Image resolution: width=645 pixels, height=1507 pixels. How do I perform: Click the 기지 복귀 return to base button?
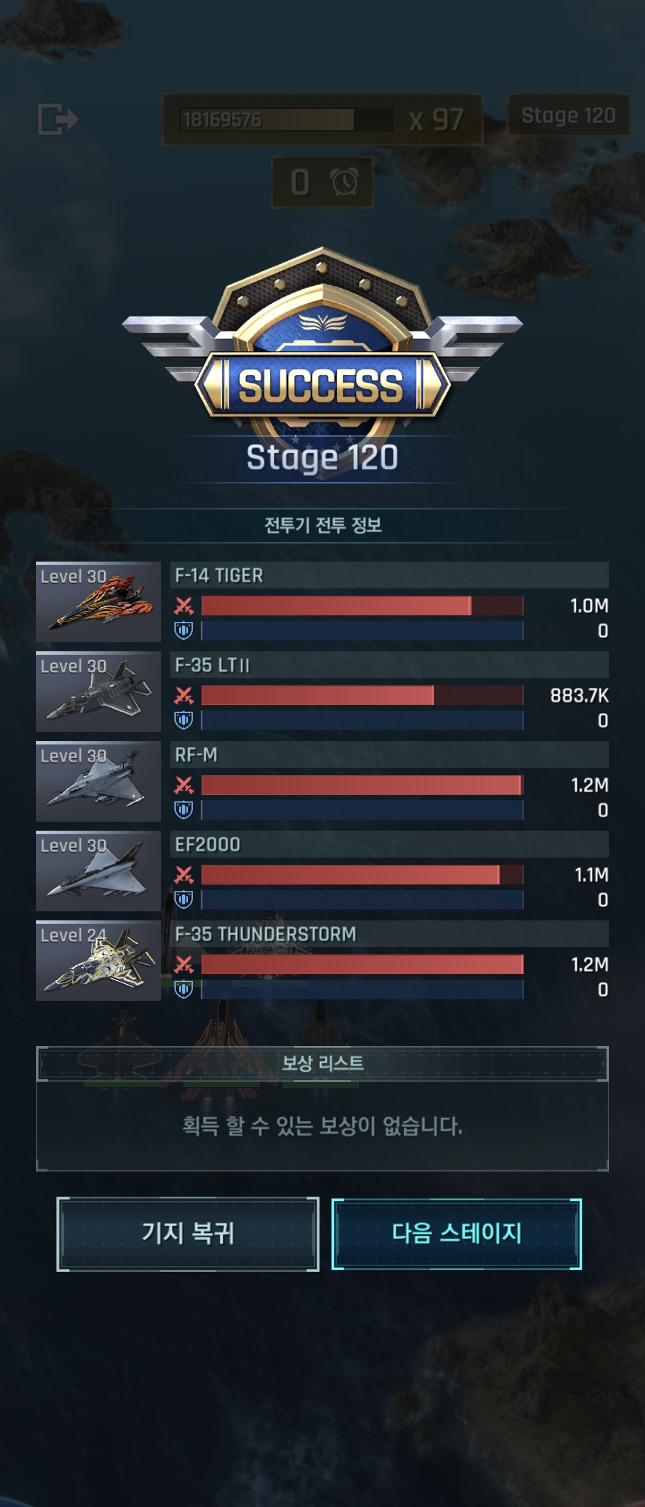pyautogui.click(x=188, y=1234)
